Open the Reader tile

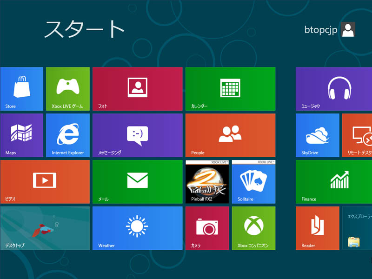point(318,228)
